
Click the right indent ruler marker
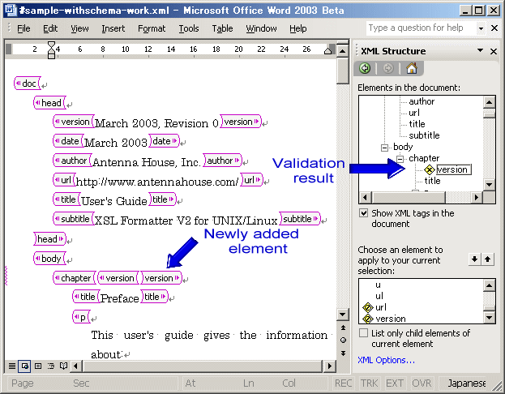point(327,50)
